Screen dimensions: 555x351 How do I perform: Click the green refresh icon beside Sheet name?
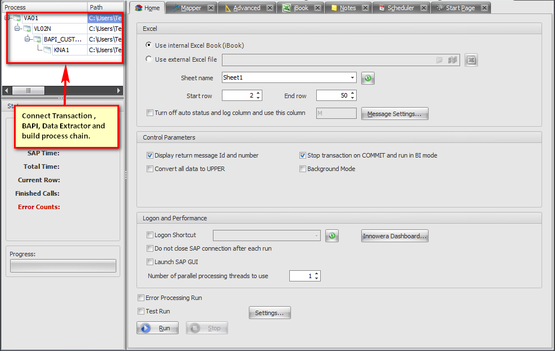coord(368,78)
